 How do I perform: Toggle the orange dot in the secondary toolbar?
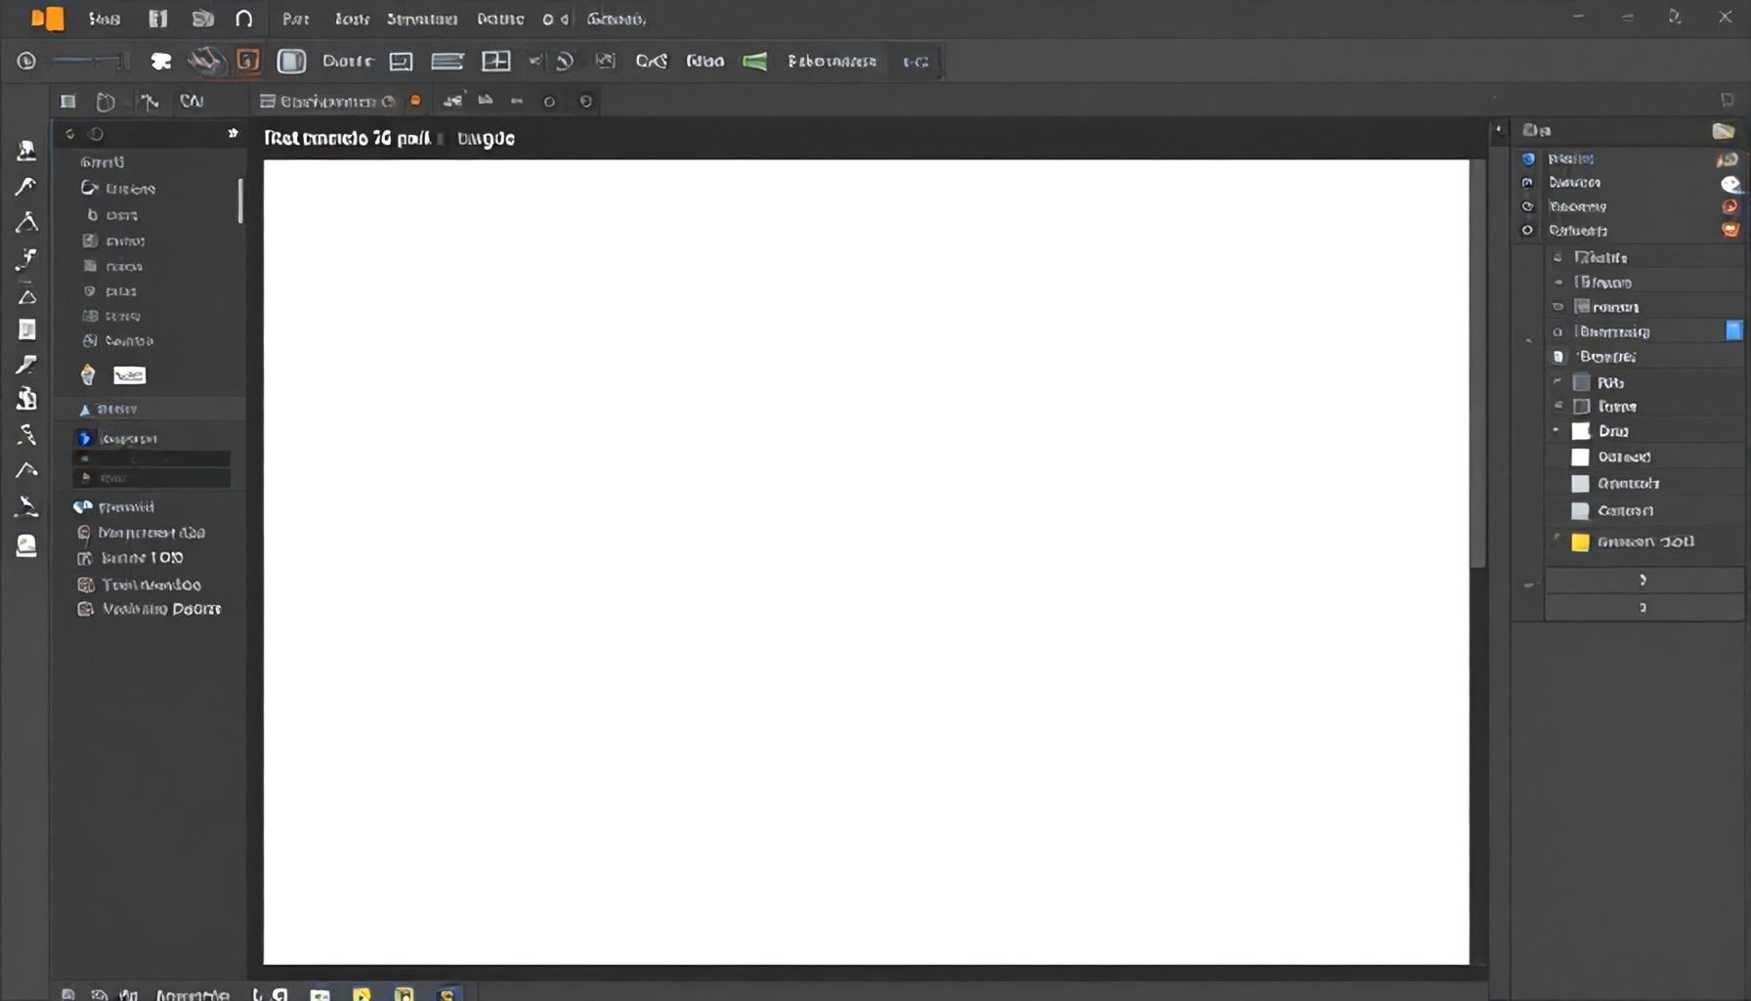[415, 101]
